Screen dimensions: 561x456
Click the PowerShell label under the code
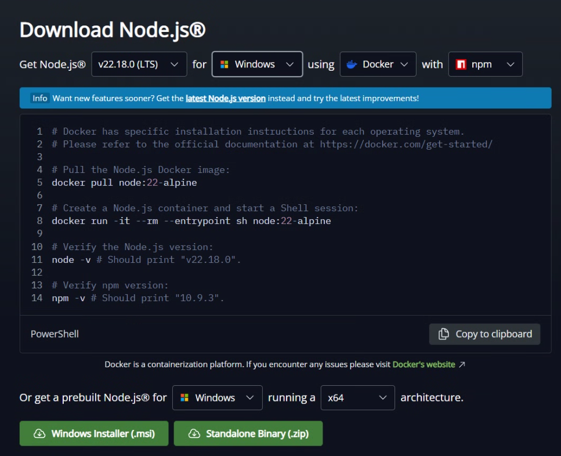(x=55, y=334)
